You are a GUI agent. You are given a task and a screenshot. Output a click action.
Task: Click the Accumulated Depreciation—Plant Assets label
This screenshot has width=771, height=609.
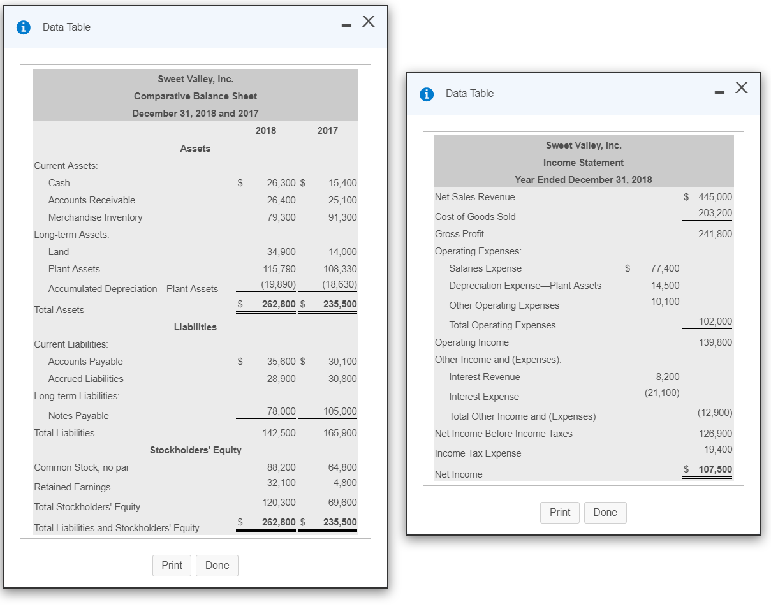pos(133,289)
